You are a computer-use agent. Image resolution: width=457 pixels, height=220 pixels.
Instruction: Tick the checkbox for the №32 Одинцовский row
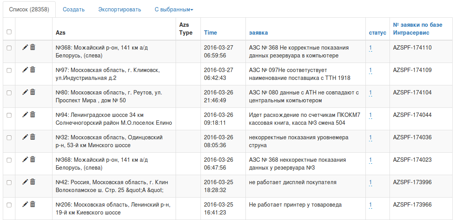click(9, 138)
